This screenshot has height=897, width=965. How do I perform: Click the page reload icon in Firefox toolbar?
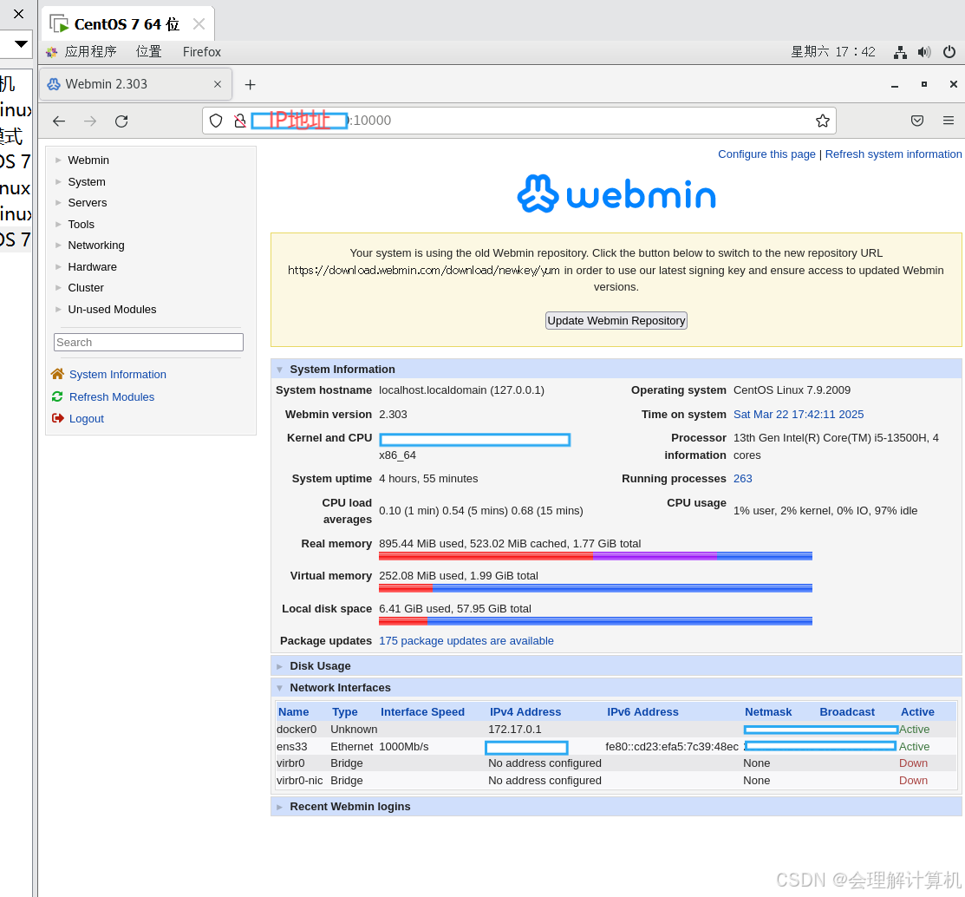(x=121, y=121)
